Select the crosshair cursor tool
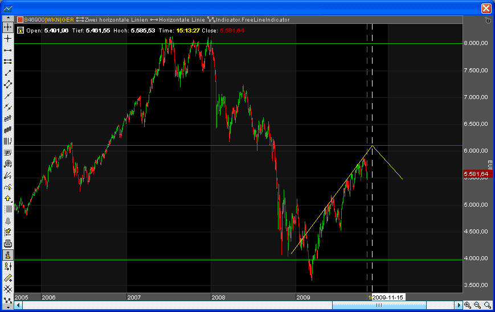This screenshot has width=495, height=312. pos(8,38)
